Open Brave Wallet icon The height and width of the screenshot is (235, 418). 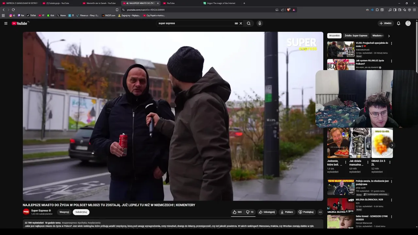[399, 10]
